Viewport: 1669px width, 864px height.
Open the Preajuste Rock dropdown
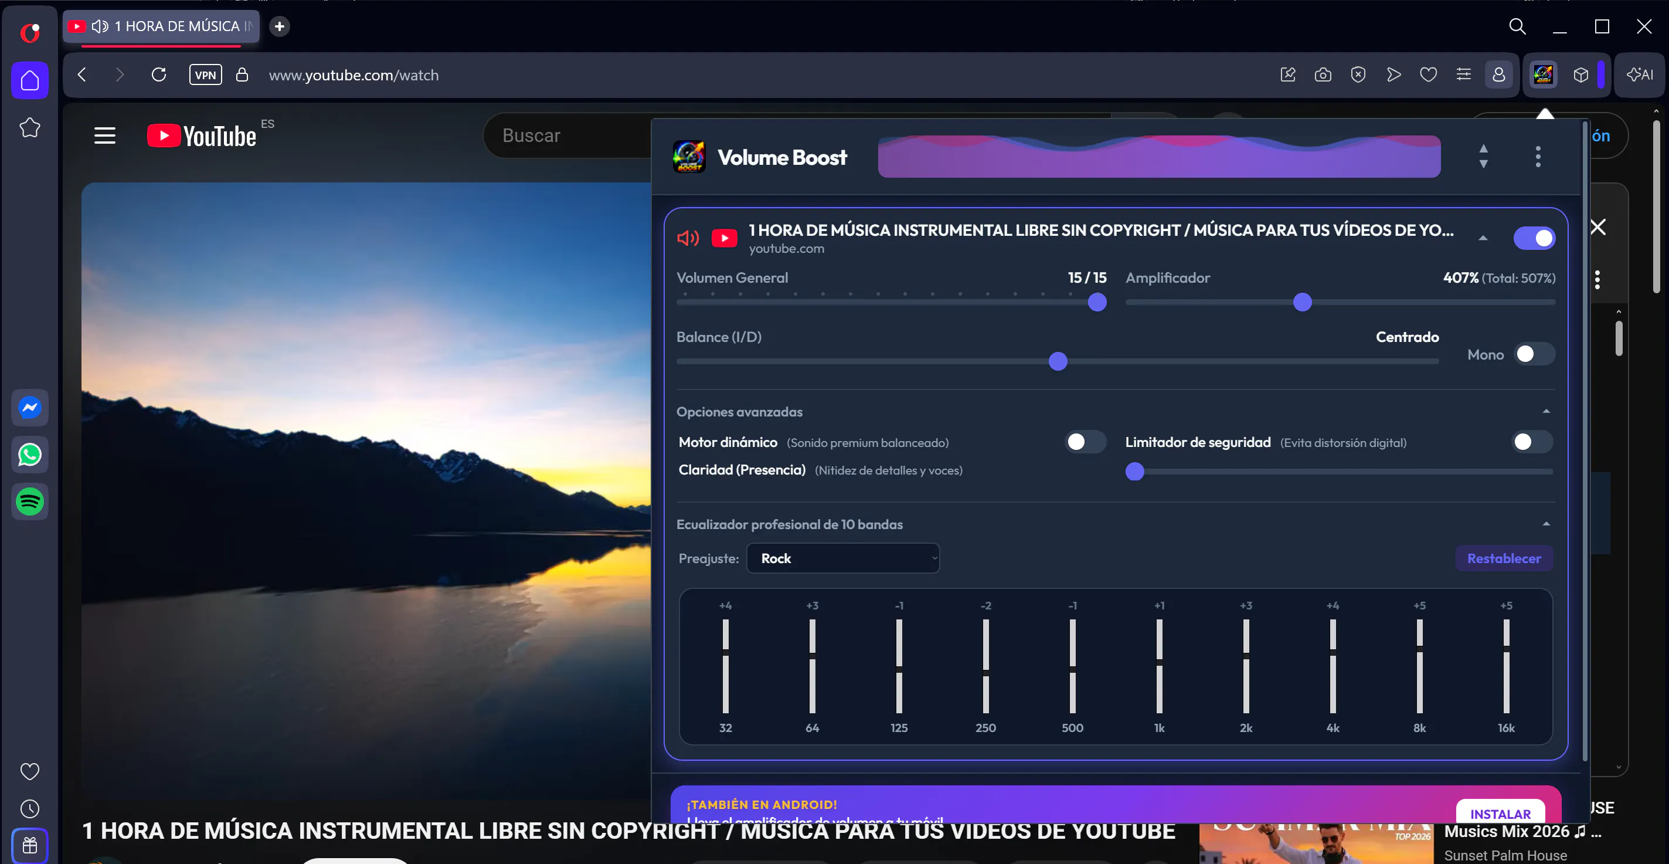click(x=842, y=558)
